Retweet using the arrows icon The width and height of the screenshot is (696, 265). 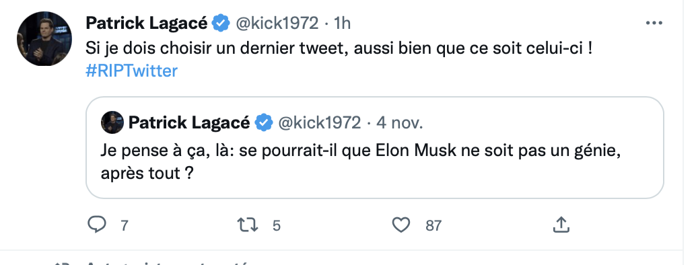click(248, 225)
